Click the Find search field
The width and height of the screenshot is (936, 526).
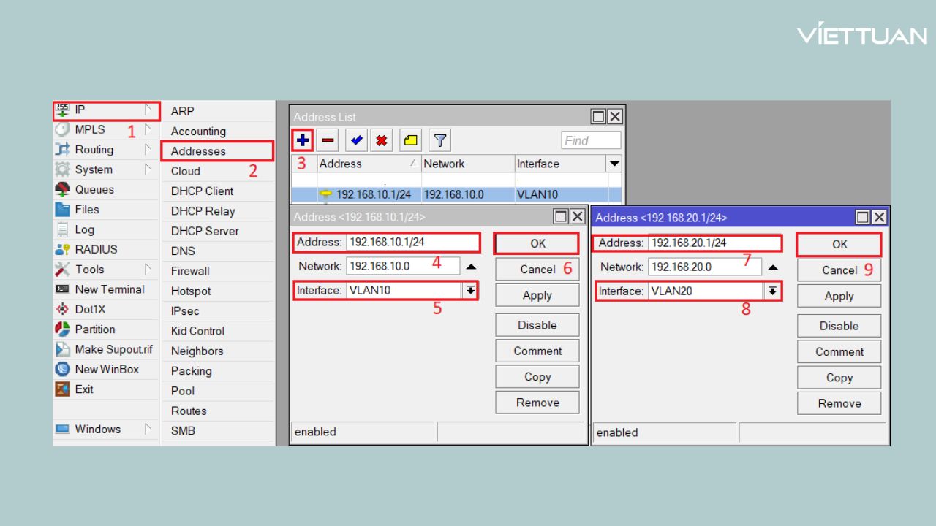point(591,140)
